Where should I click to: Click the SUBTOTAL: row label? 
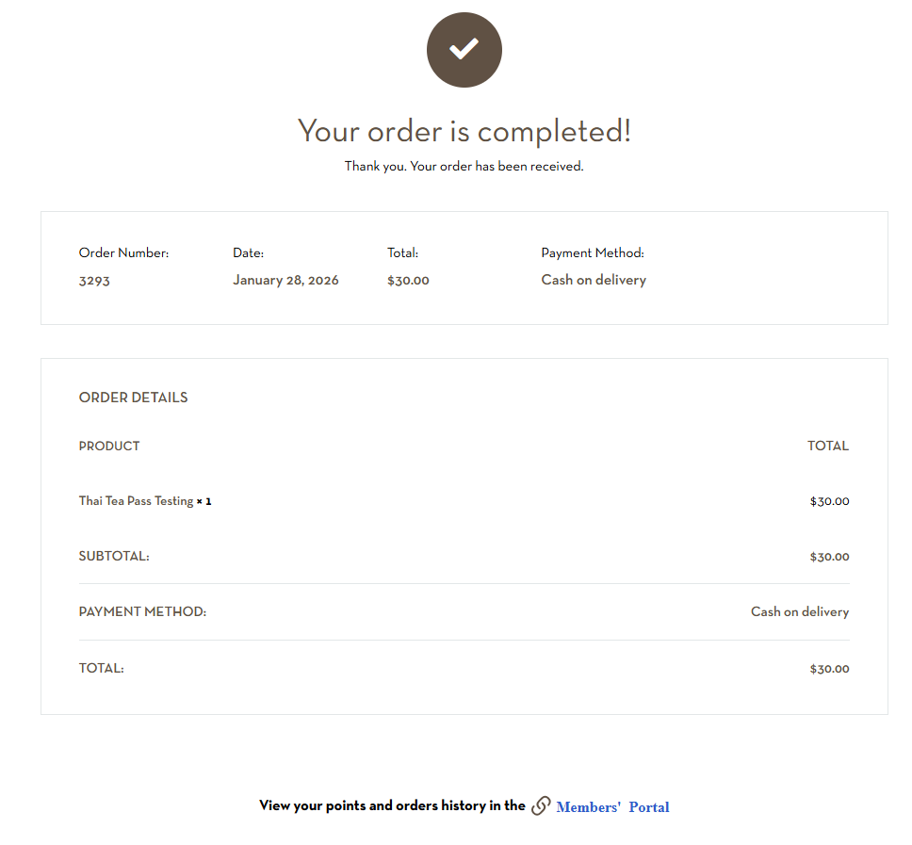click(x=114, y=557)
